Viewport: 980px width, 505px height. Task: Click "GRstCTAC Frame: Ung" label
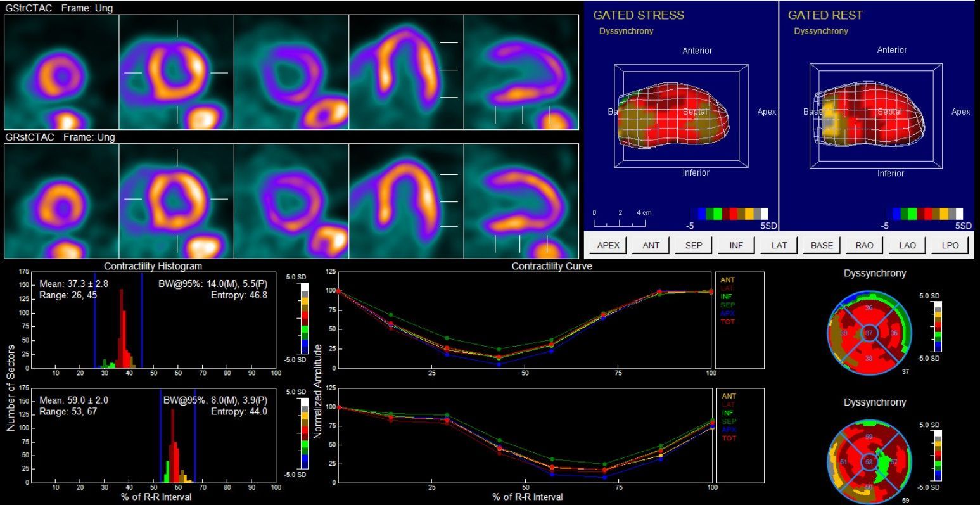point(60,137)
